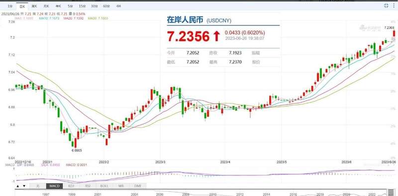The height and width of the screenshot is (196, 398).
Task: Click the red up arrow beside 7.2356
Action: pos(216,36)
